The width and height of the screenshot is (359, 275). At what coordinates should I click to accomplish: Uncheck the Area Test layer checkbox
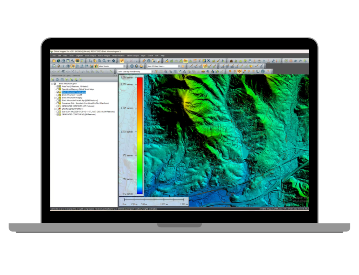(58, 87)
